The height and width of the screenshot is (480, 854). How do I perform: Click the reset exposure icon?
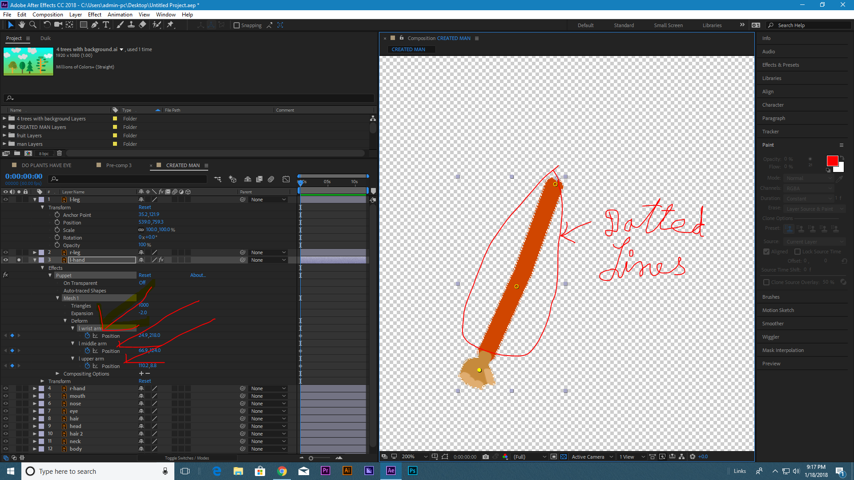(693, 456)
